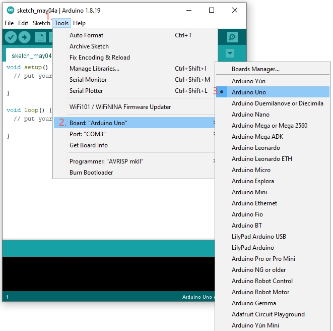The width and height of the screenshot is (333, 331).
Task: Select Arduino NG or older
Action: tap(273, 270)
